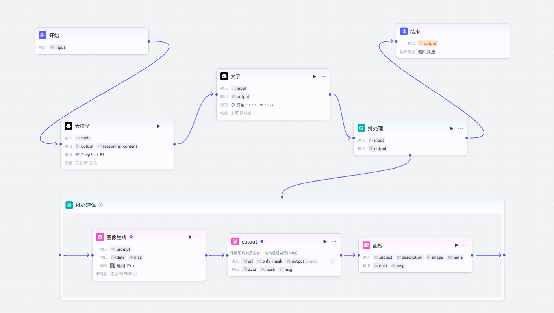Click the output variable tag in 结束

[428, 43]
